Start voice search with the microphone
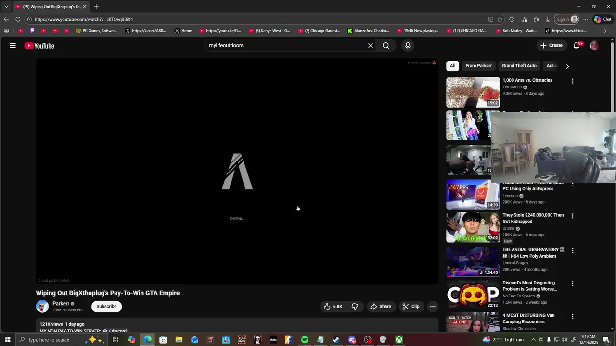This screenshot has width=616, height=346. point(408,46)
